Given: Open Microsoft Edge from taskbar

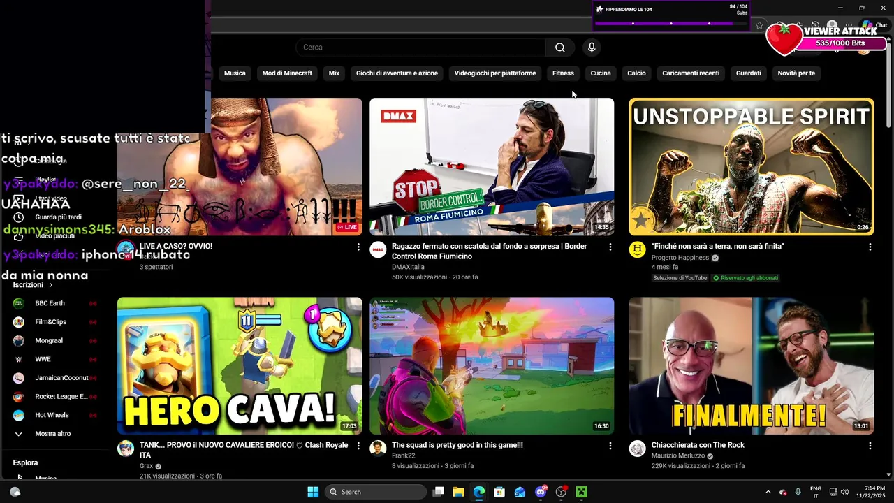Looking at the screenshot, I should [478, 492].
